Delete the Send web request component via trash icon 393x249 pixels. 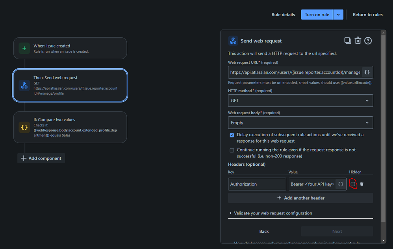point(358,40)
